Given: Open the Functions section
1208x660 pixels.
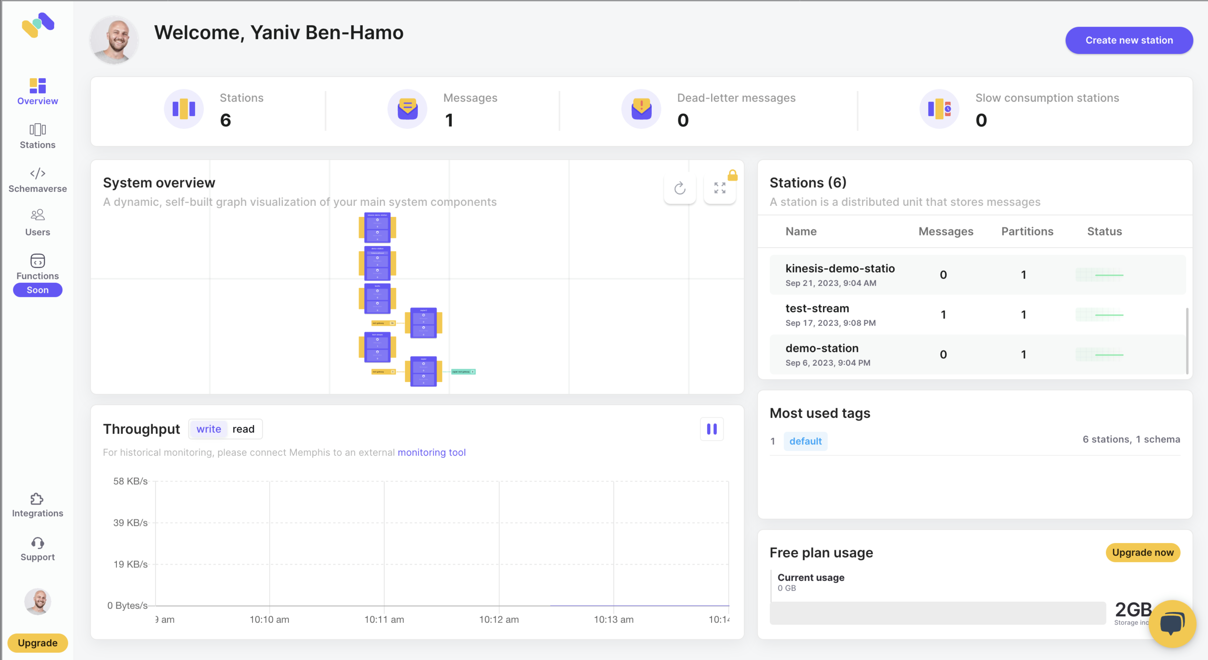Looking at the screenshot, I should click(37, 267).
